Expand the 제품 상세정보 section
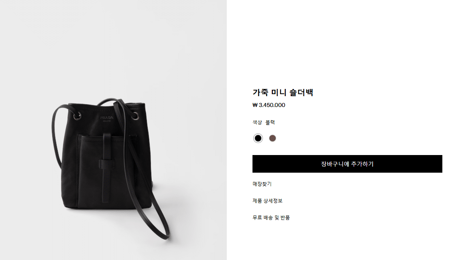Screen dimensions: 458x260 pyautogui.click(x=268, y=201)
